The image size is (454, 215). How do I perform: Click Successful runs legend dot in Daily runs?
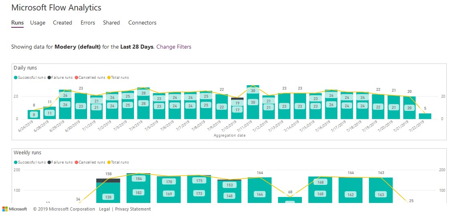pos(16,78)
